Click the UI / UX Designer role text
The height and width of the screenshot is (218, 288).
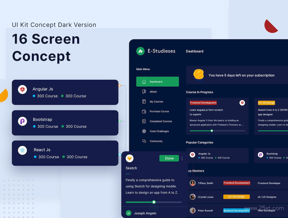pos(267,197)
